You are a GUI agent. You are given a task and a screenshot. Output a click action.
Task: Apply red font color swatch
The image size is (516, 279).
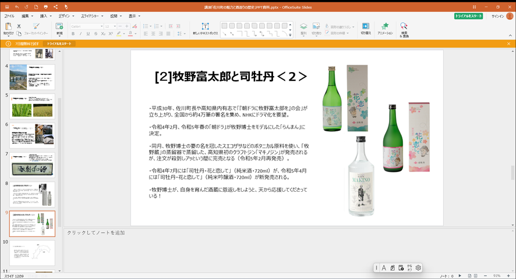[130, 34]
